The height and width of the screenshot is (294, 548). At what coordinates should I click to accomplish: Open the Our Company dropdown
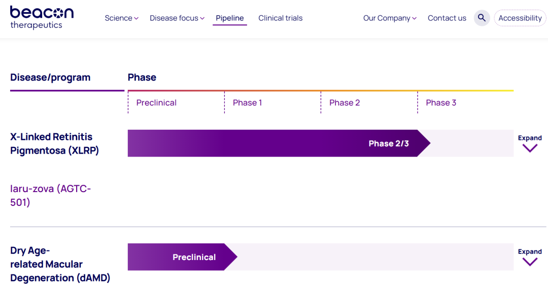pyautogui.click(x=390, y=18)
